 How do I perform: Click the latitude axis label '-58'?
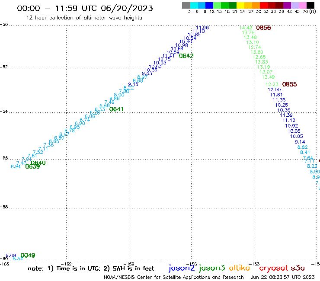(x=4, y=207)
